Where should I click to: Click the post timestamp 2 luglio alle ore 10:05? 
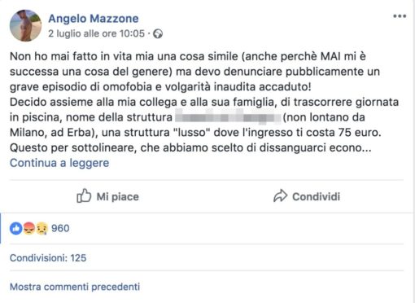click(97, 33)
